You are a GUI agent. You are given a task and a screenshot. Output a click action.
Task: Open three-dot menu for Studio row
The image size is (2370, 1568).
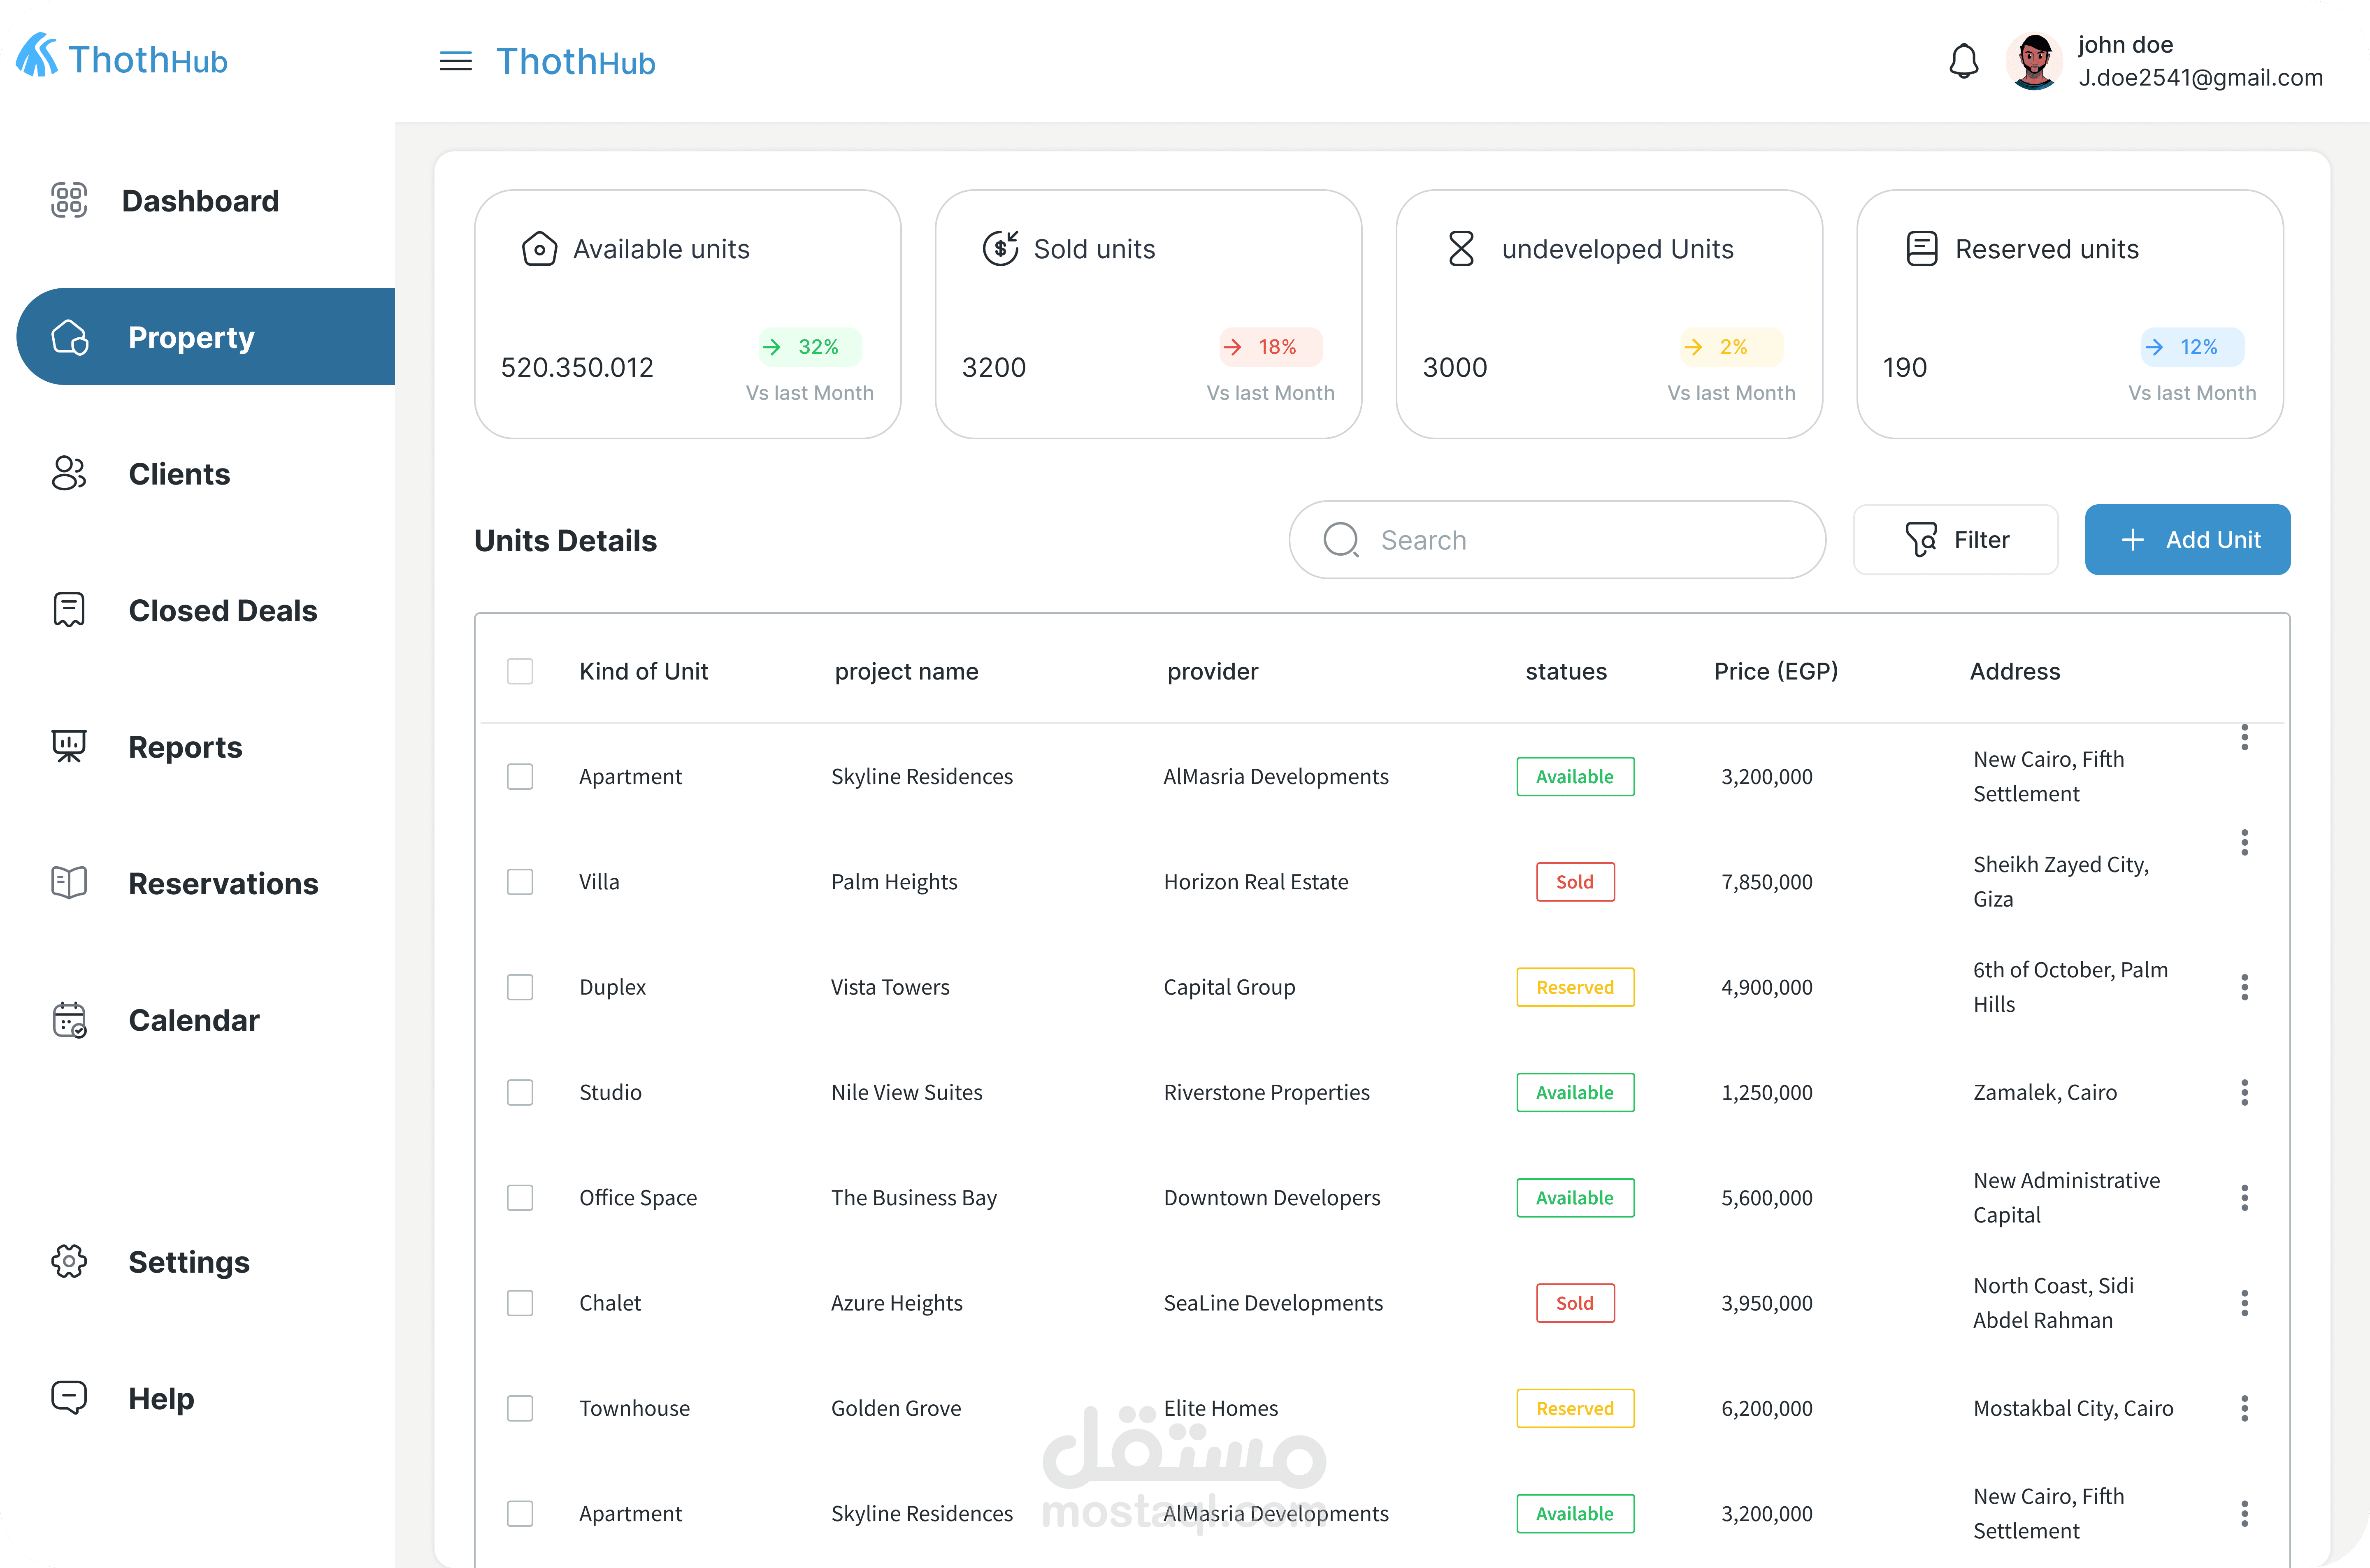(2244, 1092)
